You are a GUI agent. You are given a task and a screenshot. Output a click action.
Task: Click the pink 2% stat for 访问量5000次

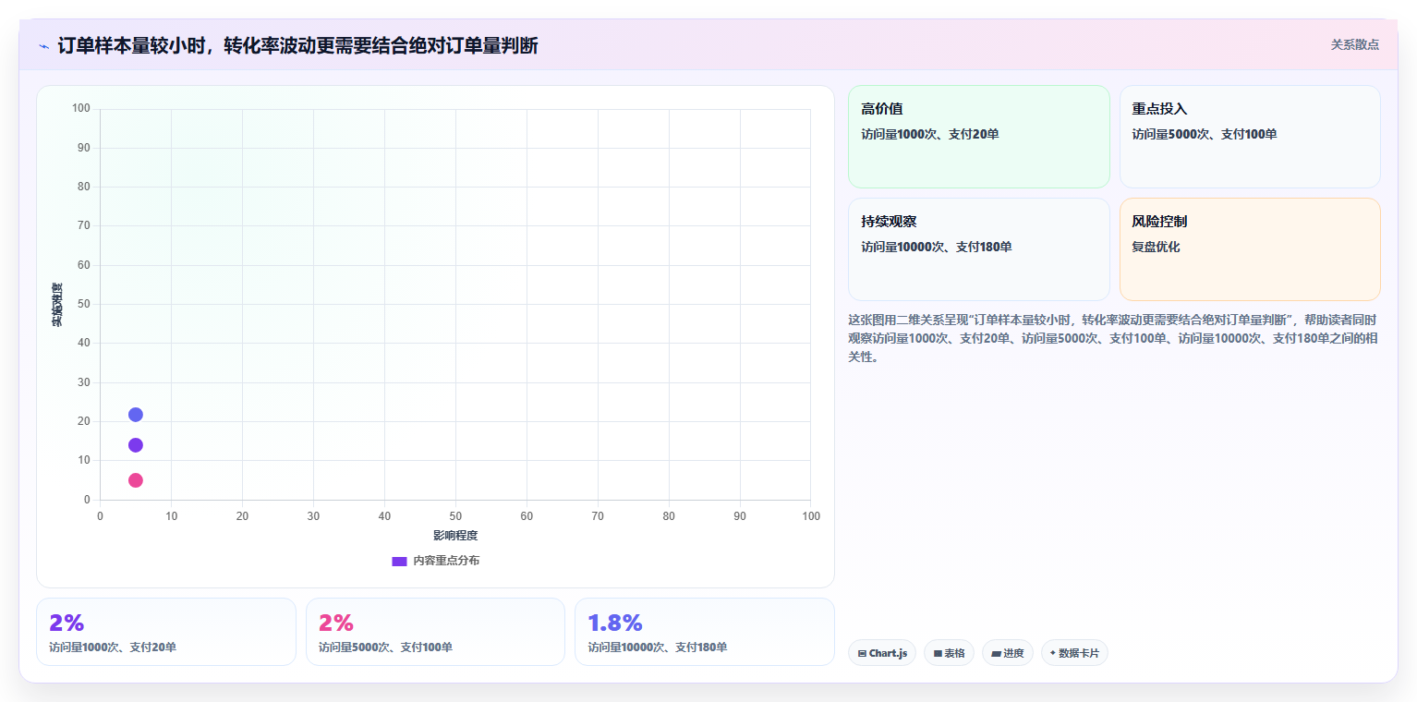point(336,623)
